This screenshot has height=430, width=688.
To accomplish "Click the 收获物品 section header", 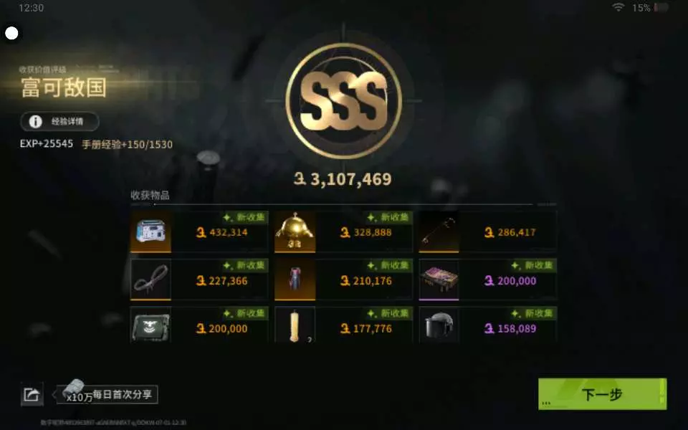I will 150,195.
